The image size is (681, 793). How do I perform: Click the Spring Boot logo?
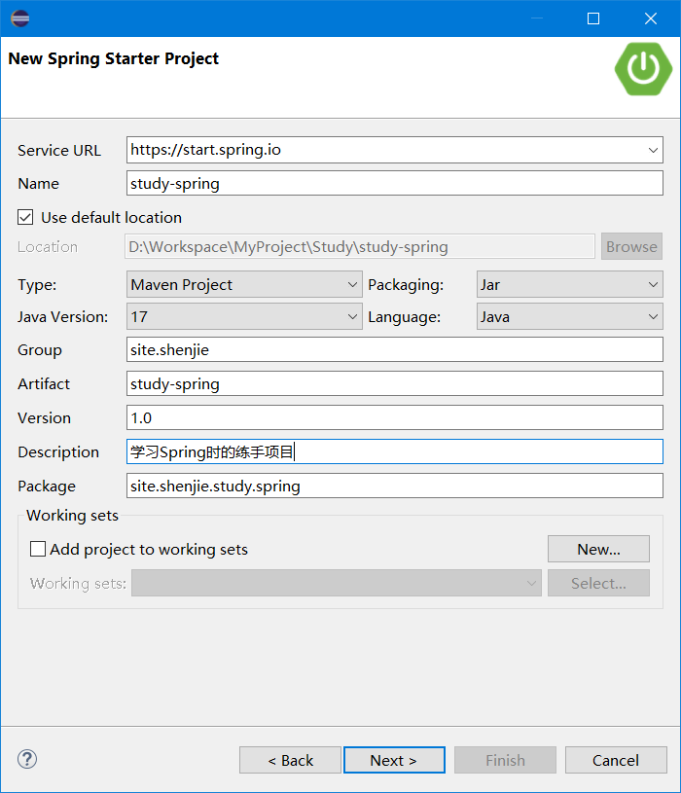[x=642, y=68]
